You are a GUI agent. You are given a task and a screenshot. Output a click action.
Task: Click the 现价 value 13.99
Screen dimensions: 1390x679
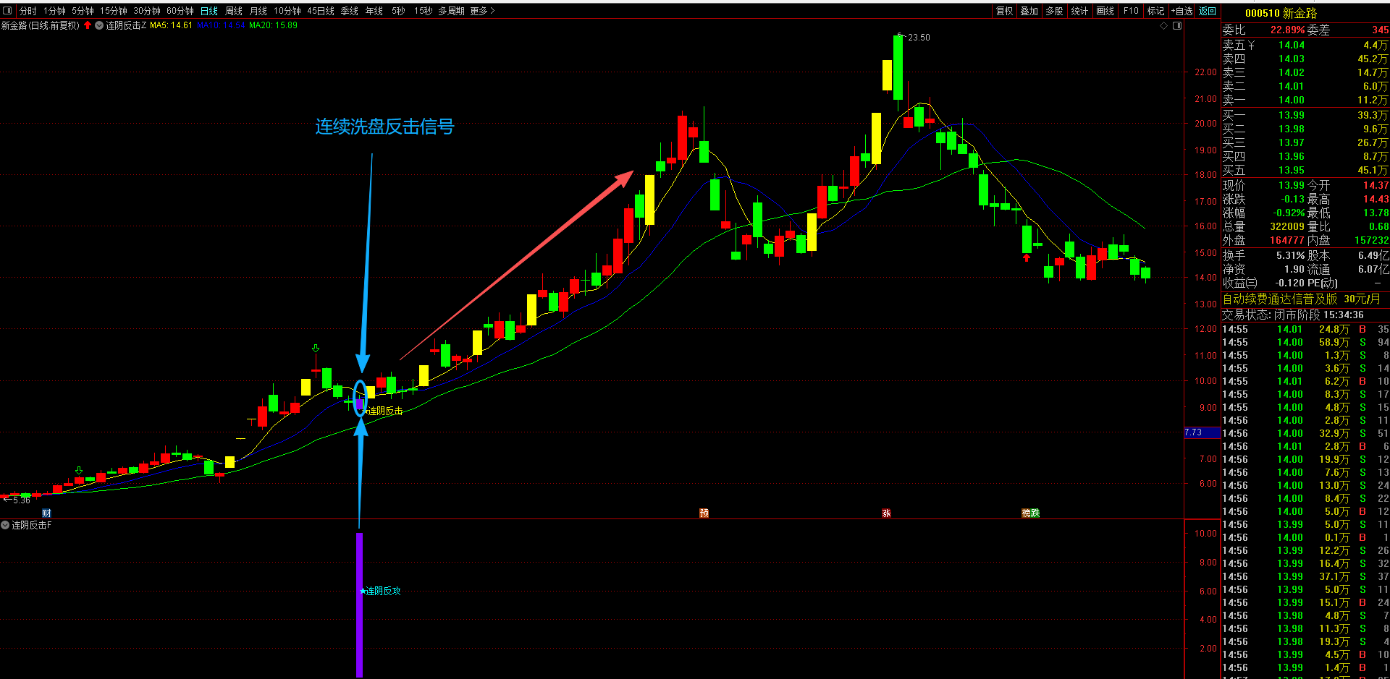1292,185
